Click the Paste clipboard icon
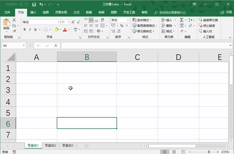 pos(7,23)
